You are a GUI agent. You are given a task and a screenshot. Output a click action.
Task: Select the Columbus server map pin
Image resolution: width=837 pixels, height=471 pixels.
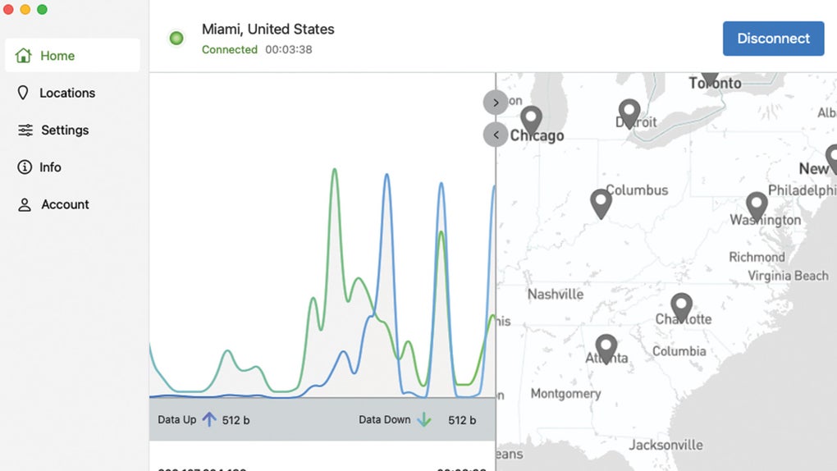tap(601, 202)
